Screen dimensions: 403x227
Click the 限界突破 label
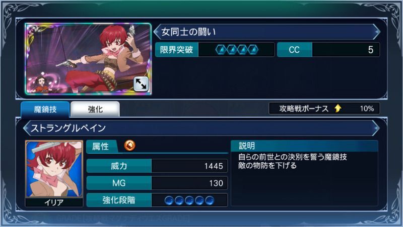click(x=177, y=50)
